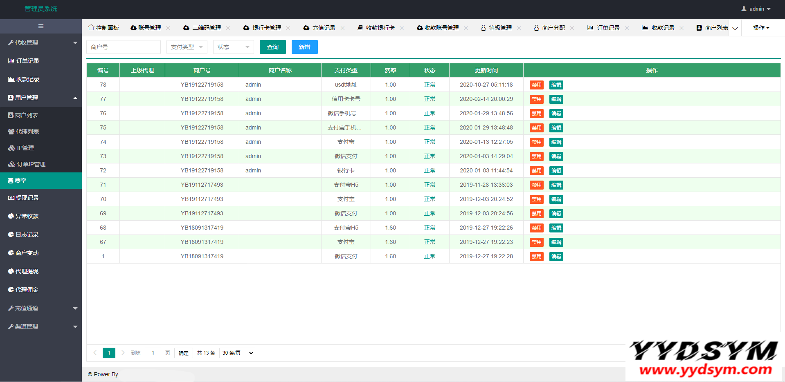Click the IP管理 sidebar icon

[11, 148]
